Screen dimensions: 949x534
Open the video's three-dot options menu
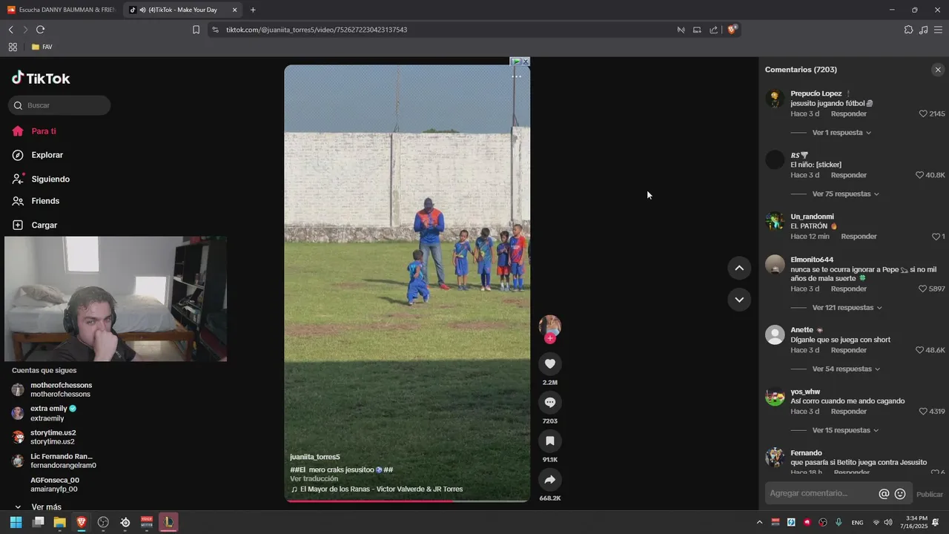[517, 76]
